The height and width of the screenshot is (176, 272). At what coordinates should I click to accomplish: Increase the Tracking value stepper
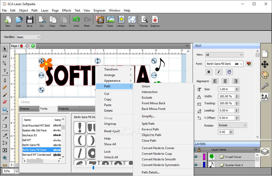pyautogui.click(x=237, y=102)
